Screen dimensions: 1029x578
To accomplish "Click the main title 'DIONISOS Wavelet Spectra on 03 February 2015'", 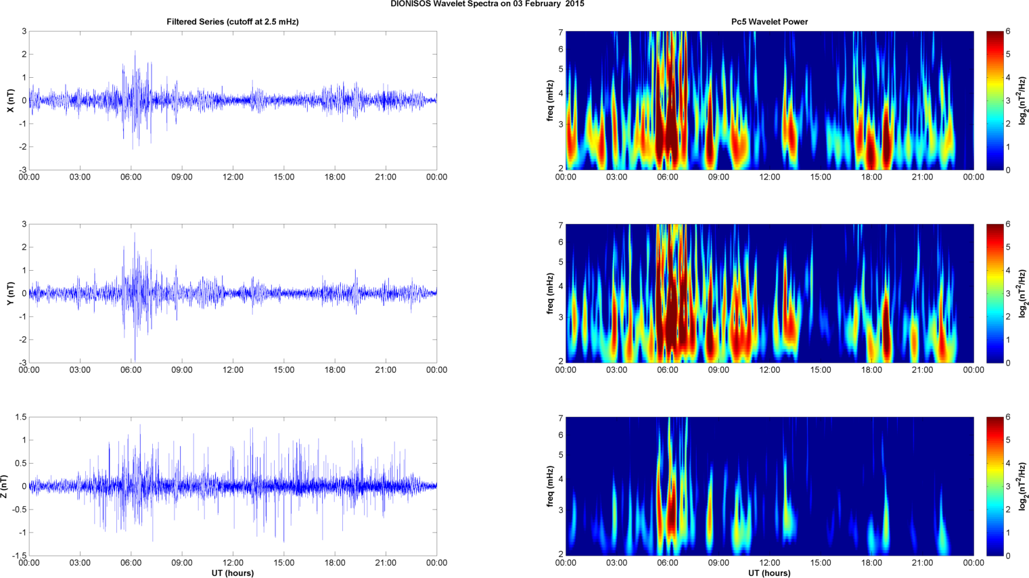I will 487,4.
